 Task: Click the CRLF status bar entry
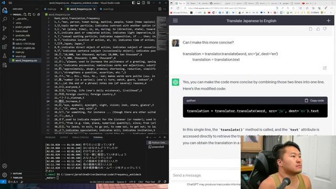tap(140, 182)
